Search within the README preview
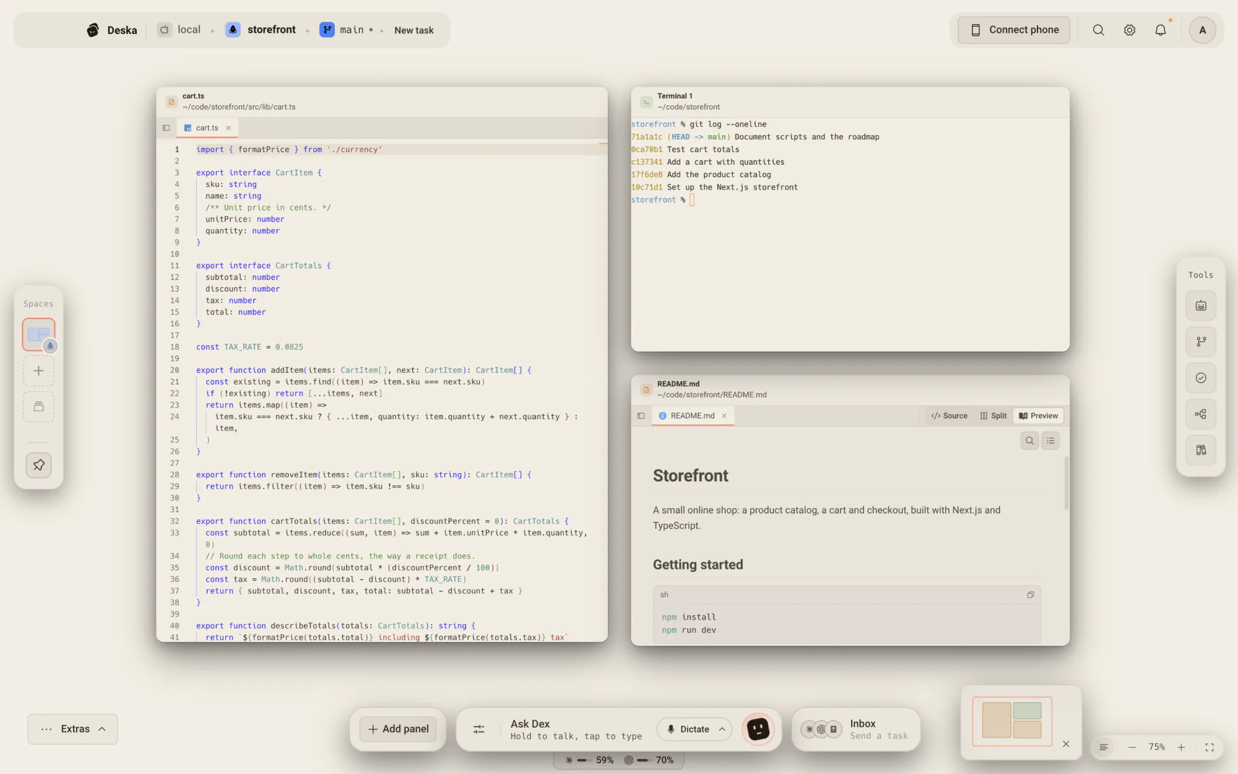This screenshot has width=1238, height=774. click(x=1029, y=441)
